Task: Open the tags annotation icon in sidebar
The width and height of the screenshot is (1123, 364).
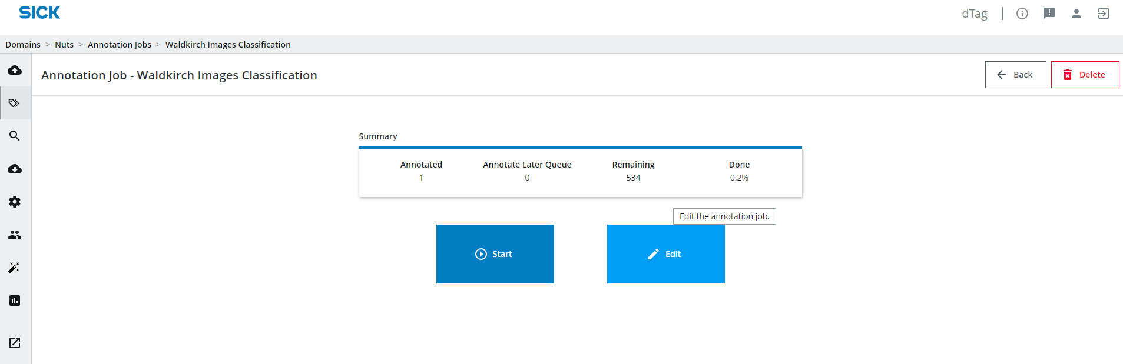Action: pyautogui.click(x=15, y=103)
